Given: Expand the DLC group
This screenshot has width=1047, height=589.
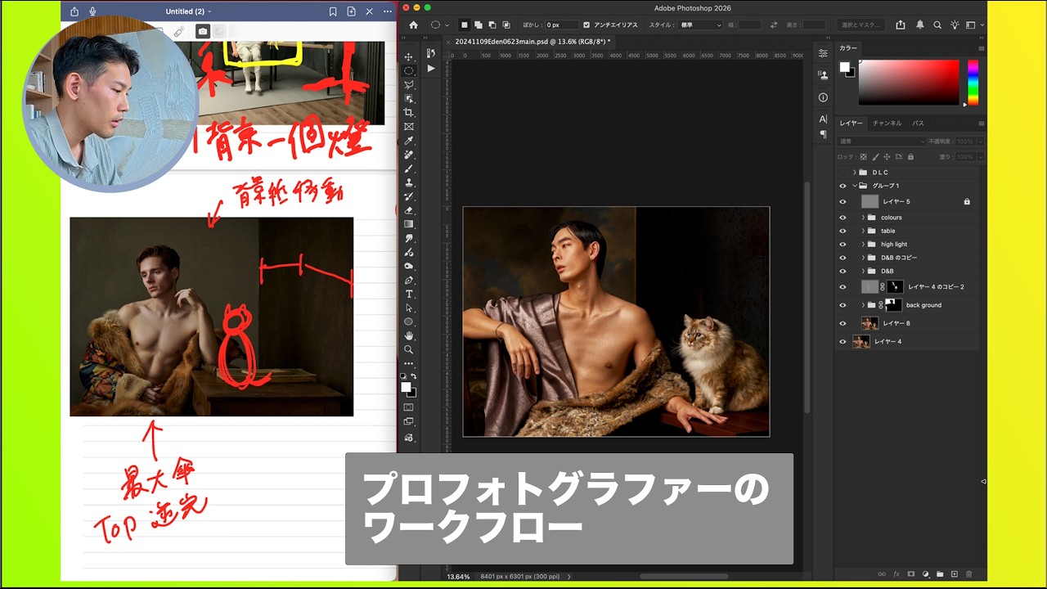Looking at the screenshot, I should [854, 173].
